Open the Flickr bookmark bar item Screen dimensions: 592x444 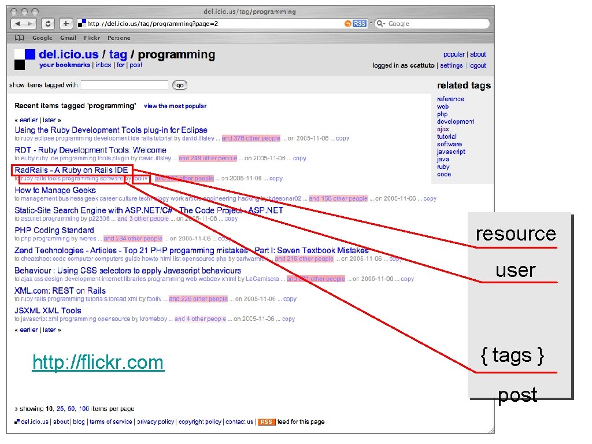(92, 38)
